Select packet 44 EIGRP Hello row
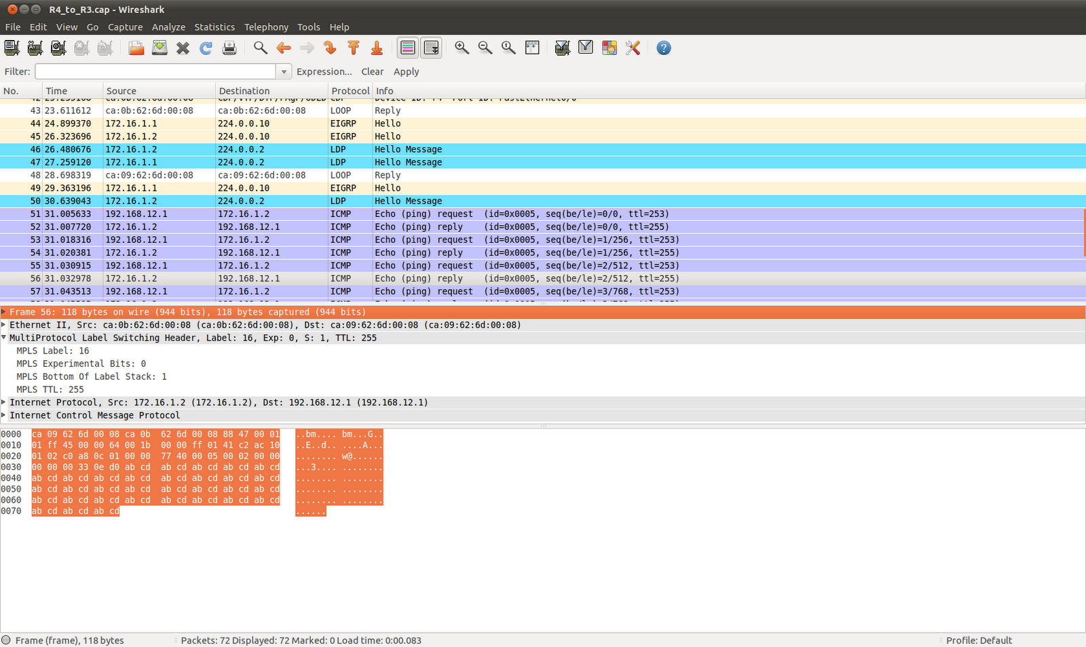 pyautogui.click(x=542, y=123)
